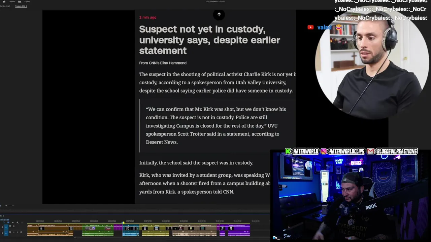Solo the A1 audio track
The image size is (431, 242).
pos(17,232)
